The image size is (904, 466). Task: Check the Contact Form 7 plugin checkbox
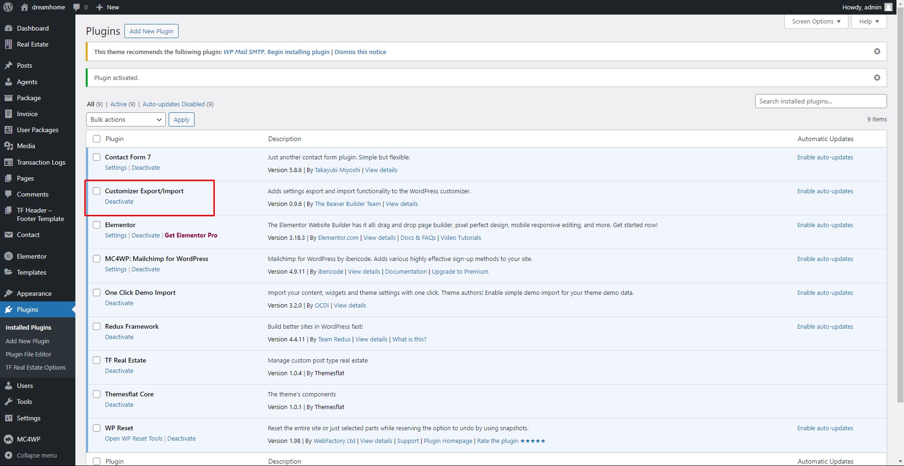pos(97,157)
